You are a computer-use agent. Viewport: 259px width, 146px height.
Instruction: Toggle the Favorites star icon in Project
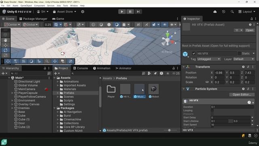pyautogui.click(x=168, y=73)
